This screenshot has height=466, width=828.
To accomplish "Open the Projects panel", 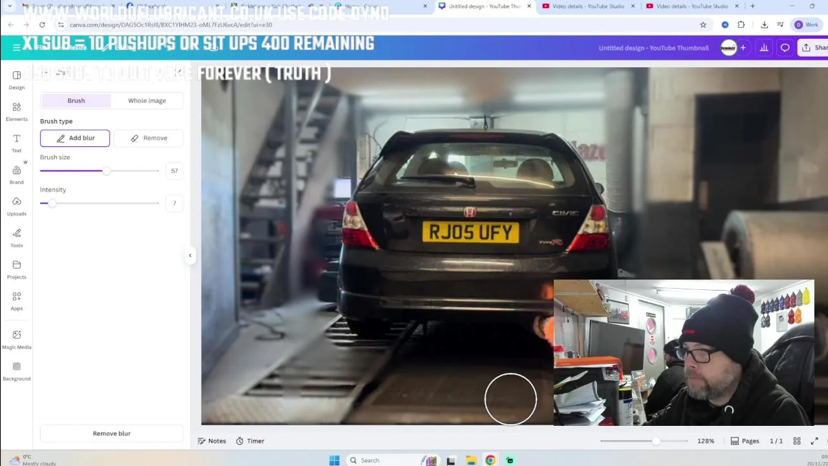I will pos(16,269).
